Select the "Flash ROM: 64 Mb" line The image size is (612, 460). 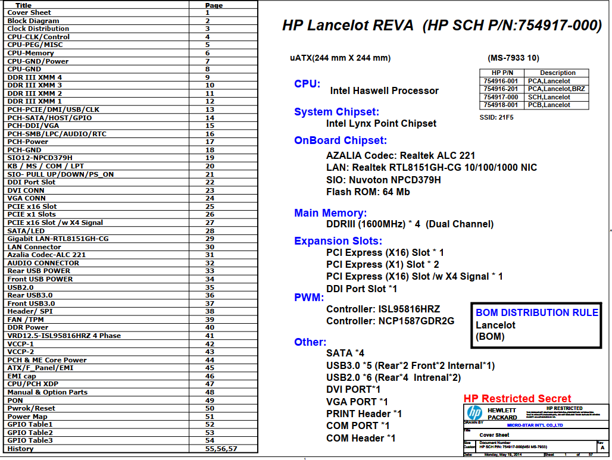(368, 192)
